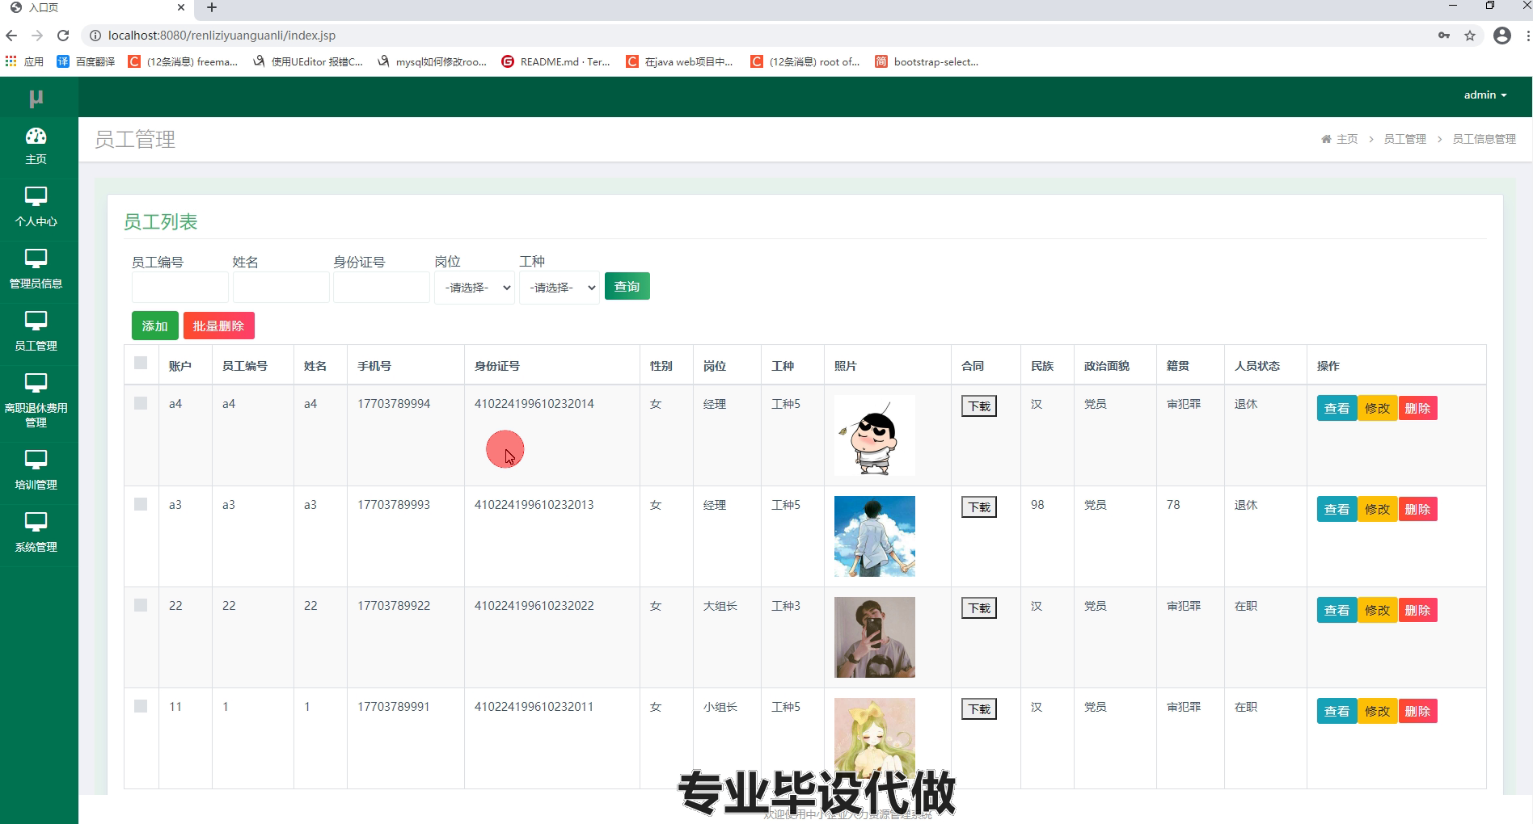This screenshot has height=824, width=1533.
Task: Open the 百度翻译 bookmark
Action: tap(86, 61)
